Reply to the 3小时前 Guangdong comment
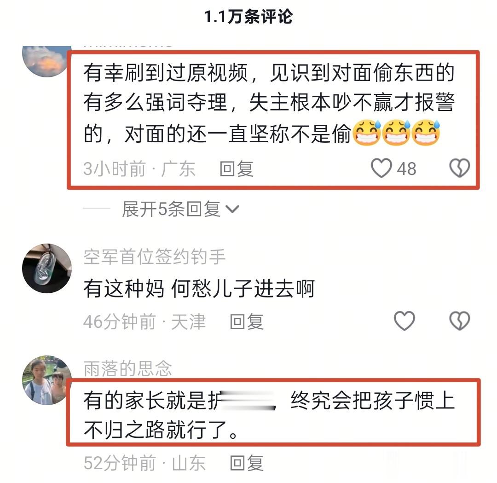The height and width of the screenshot is (483, 497). pyautogui.click(x=237, y=169)
